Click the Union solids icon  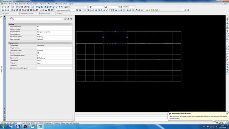[x=127, y=10]
